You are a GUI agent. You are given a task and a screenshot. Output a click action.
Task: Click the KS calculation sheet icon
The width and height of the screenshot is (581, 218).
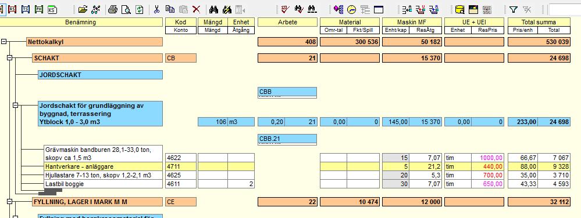point(52,9)
